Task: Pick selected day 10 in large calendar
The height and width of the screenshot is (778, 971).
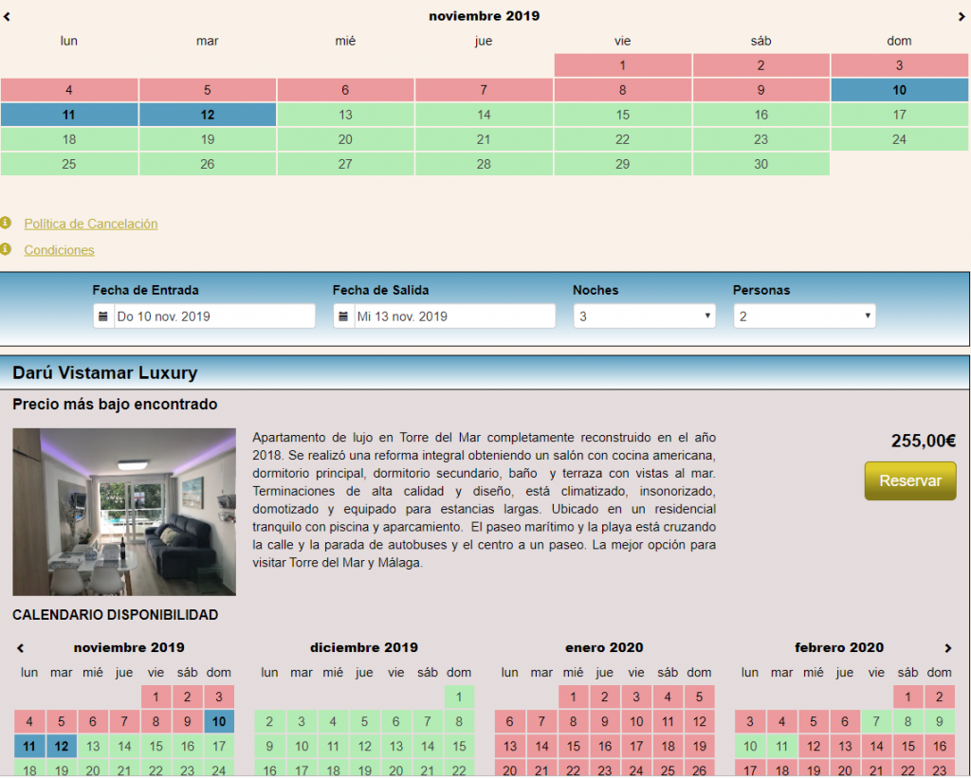Action: (x=899, y=90)
